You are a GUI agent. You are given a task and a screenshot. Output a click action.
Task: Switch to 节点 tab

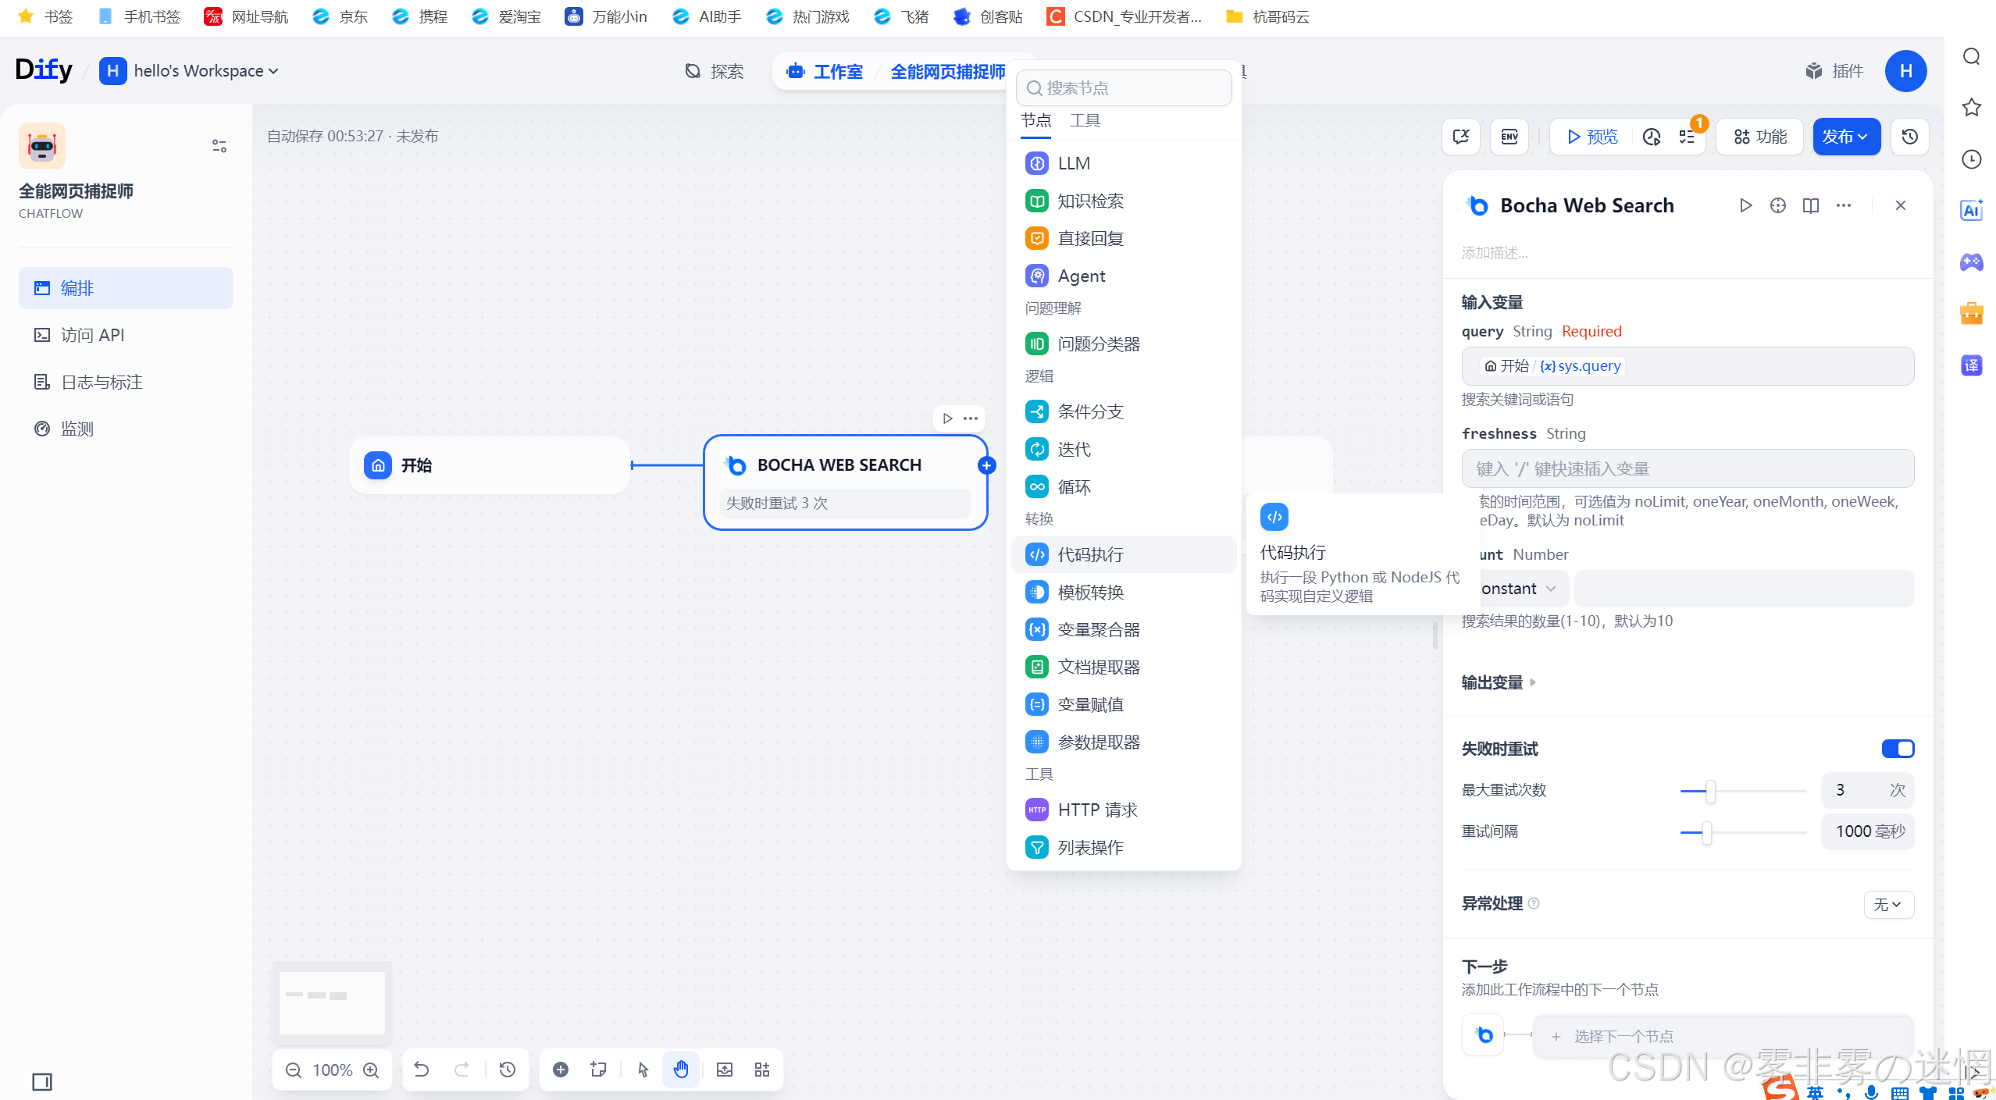[x=1036, y=120]
